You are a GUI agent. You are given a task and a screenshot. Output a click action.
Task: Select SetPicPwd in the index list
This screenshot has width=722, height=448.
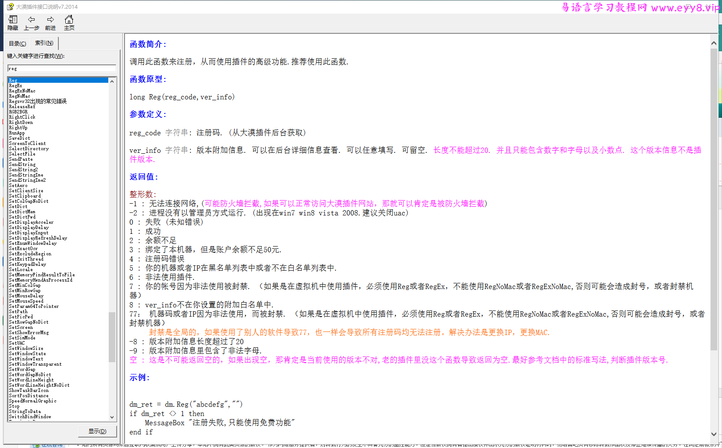point(21,317)
